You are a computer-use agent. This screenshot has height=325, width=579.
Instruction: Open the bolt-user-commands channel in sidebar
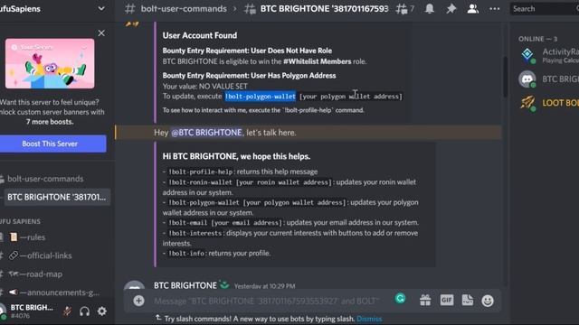pos(45,179)
